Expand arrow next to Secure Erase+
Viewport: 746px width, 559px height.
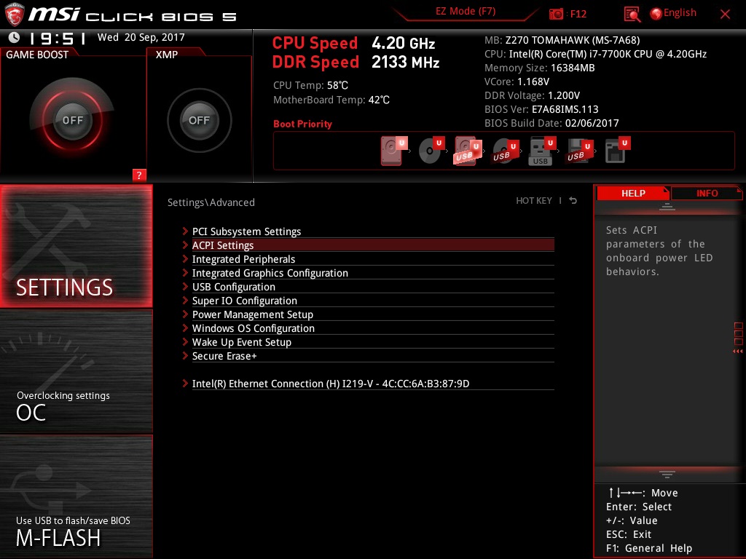(x=185, y=355)
